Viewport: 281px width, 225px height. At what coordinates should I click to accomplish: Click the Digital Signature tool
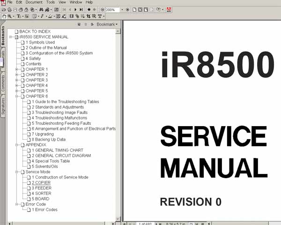[x=64, y=16]
